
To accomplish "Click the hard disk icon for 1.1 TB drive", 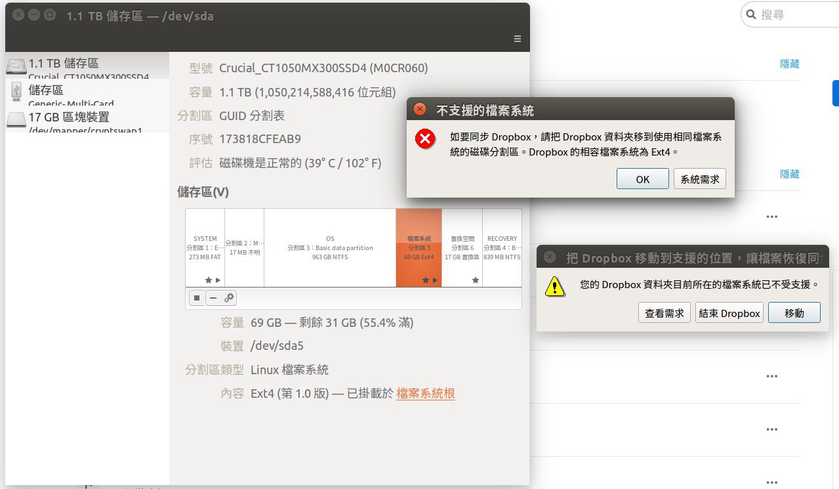I will tap(16, 66).
